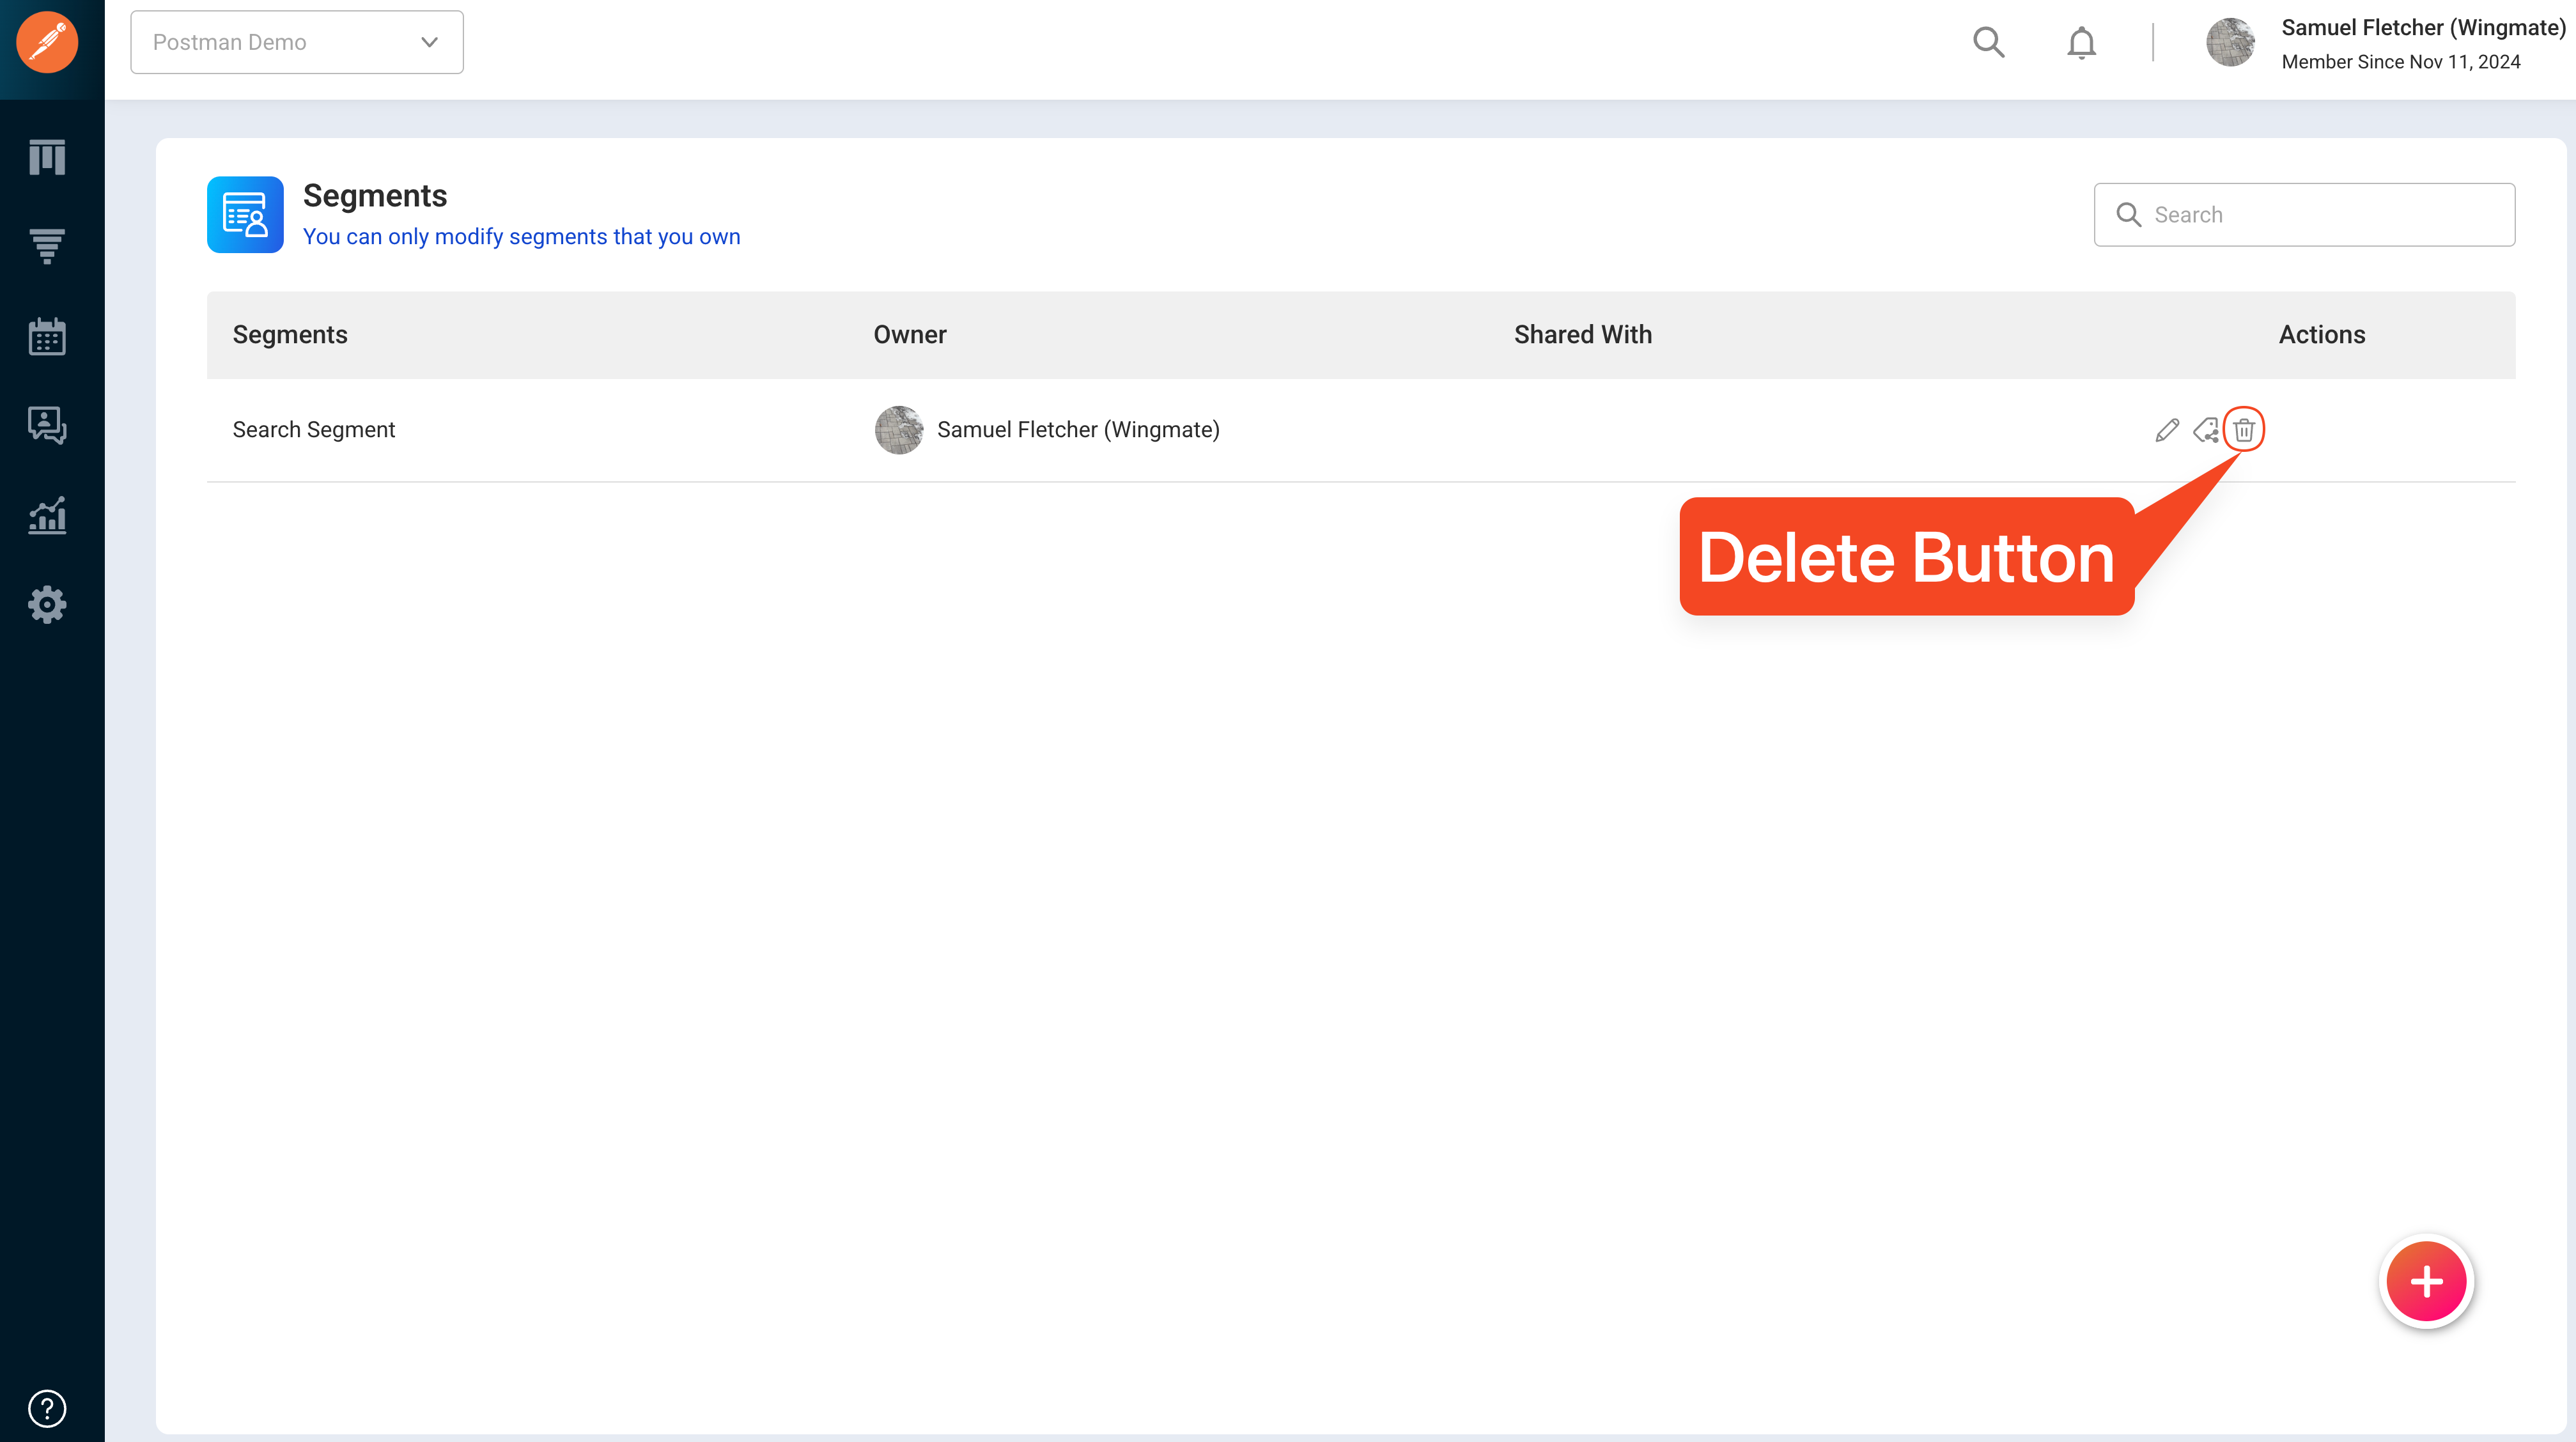This screenshot has width=2576, height=1442.
Task: Delete Search Segment with trash icon
Action: (2244, 430)
